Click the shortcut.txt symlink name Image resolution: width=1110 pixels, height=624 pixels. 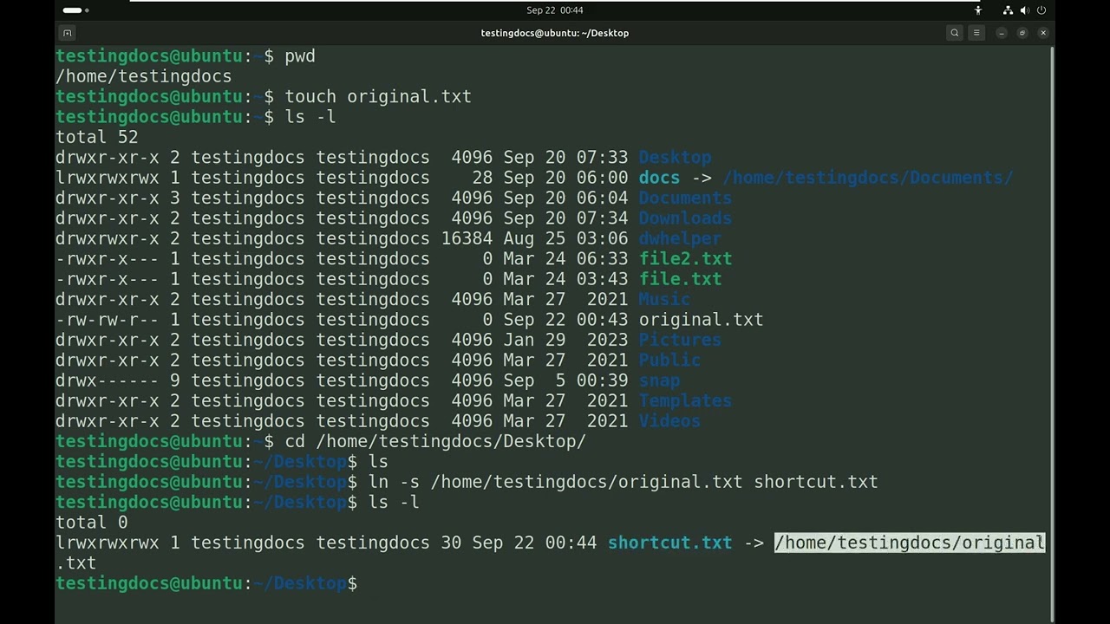pyautogui.click(x=669, y=543)
